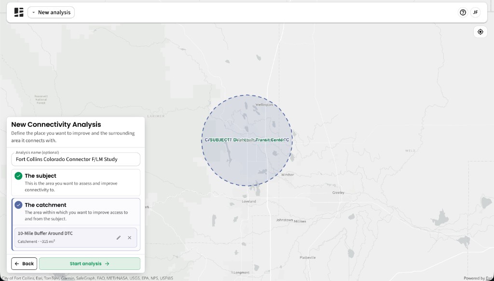The height and width of the screenshot is (281, 494).
Task: Edit the analysis name input field
Action: point(76,159)
